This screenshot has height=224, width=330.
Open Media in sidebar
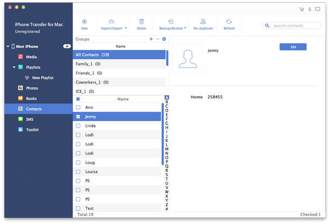31,57
